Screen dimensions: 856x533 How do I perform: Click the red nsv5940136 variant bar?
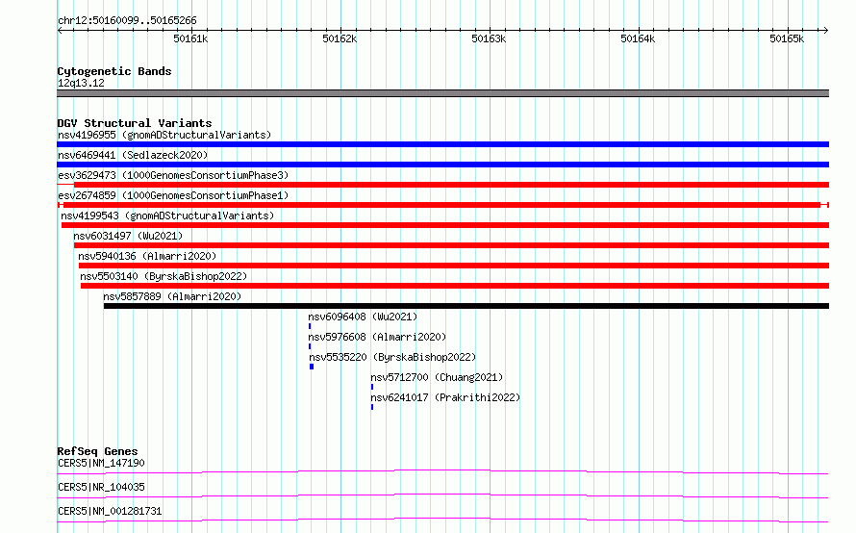[x=454, y=266]
